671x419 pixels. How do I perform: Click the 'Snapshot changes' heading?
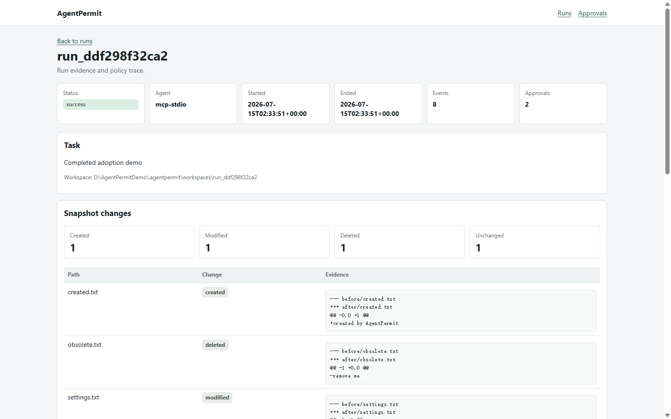tap(97, 213)
